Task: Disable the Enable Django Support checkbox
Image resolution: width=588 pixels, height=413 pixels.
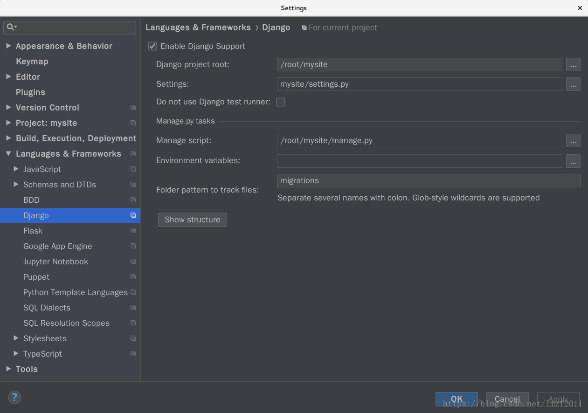Action: coord(152,46)
